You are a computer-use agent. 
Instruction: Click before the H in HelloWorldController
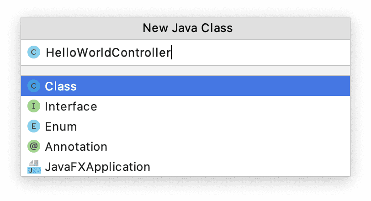coord(46,53)
